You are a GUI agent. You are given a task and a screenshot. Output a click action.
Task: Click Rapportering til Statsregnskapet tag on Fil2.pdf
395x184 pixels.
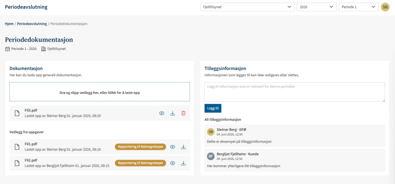click(141, 163)
